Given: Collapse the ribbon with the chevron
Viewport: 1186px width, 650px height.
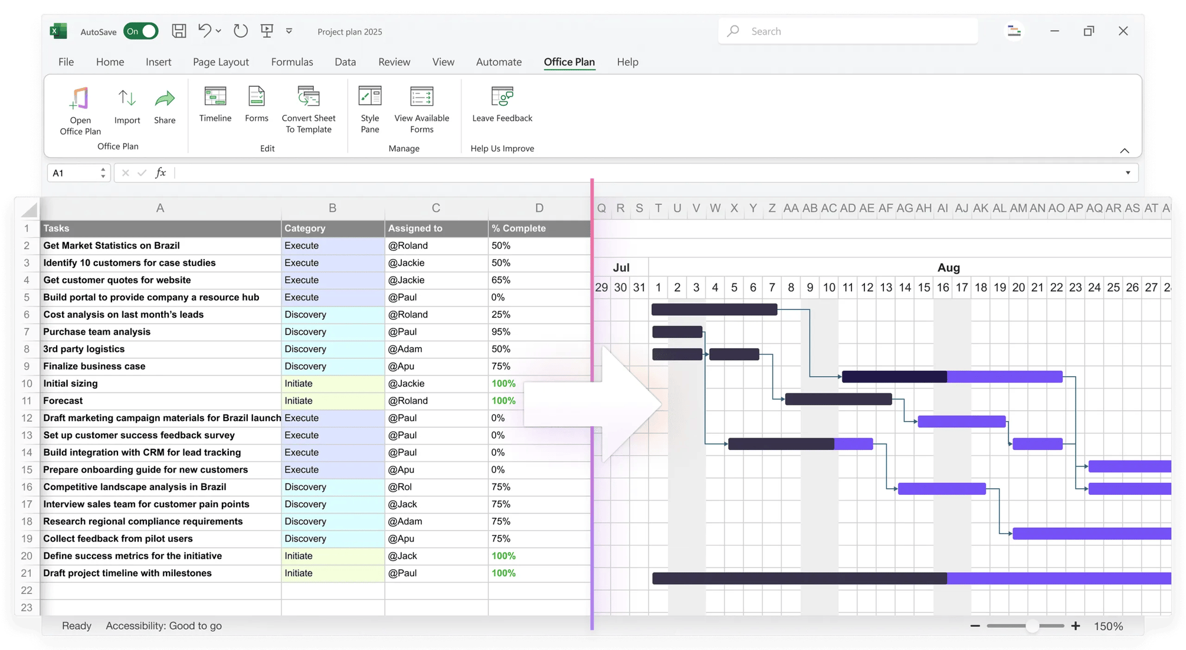Looking at the screenshot, I should pos(1124,151).
